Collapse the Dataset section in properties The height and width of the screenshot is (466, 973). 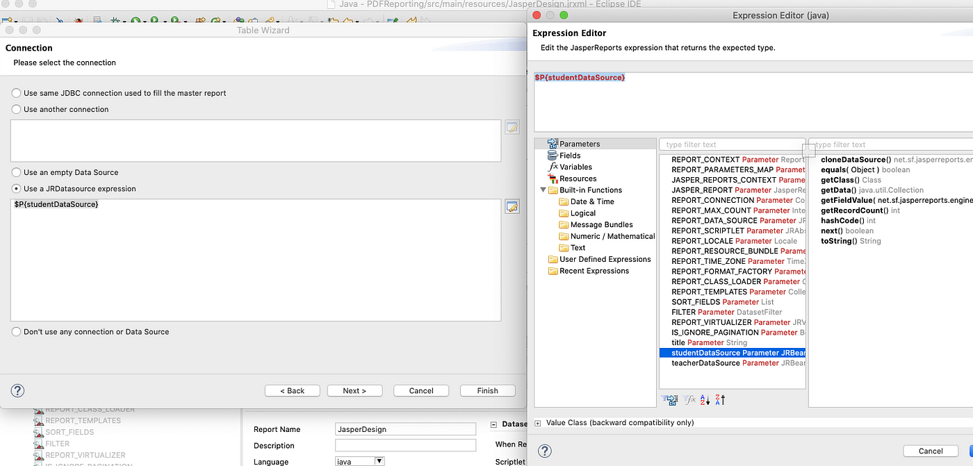pyautogui.click(x=494, y=424)
